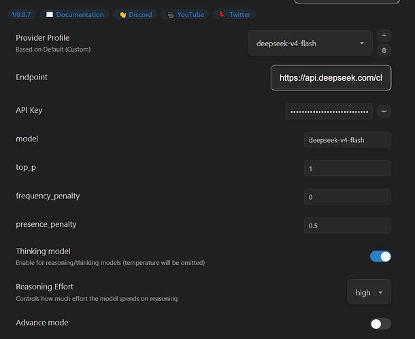Screen dimensions: 415x339
Task: Click the frequency_penalty value field
Action: coord(348,196)
